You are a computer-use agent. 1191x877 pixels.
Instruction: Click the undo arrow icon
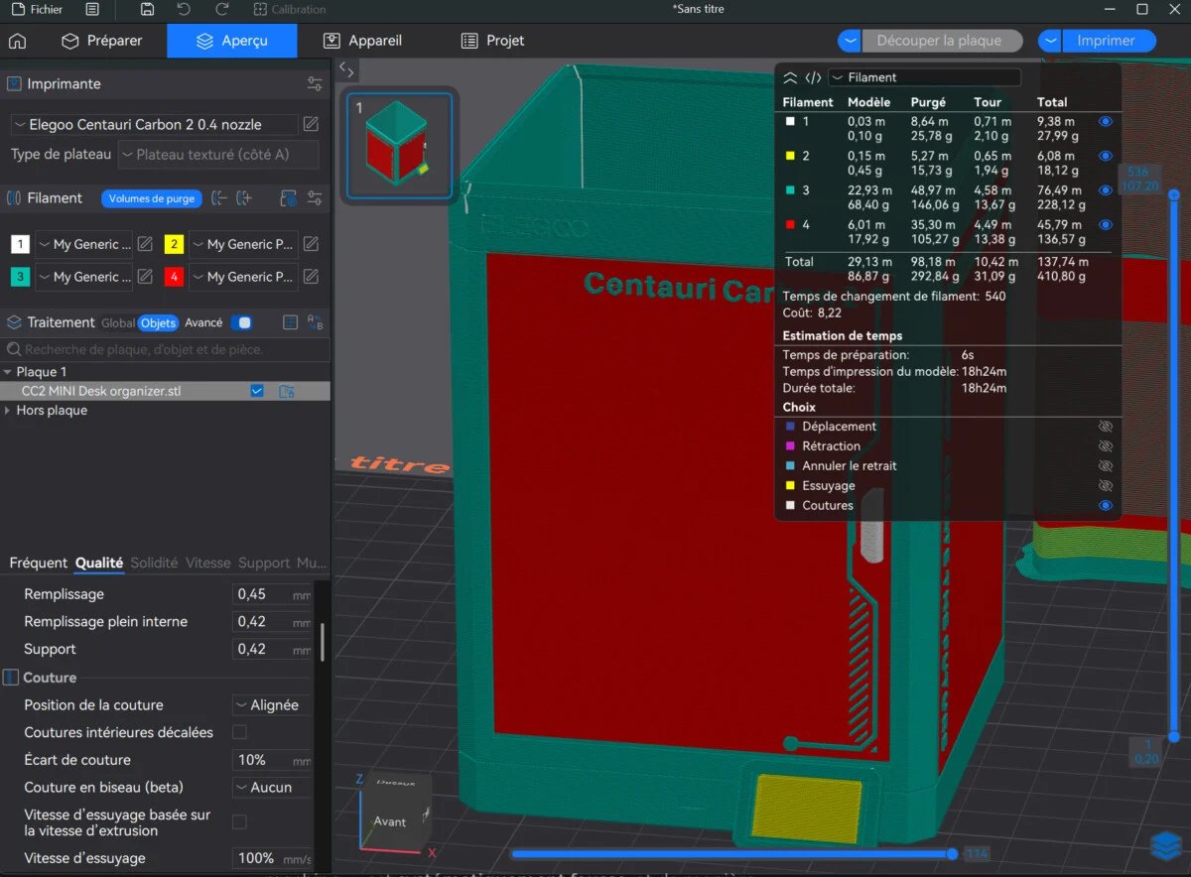click(183, 9)
